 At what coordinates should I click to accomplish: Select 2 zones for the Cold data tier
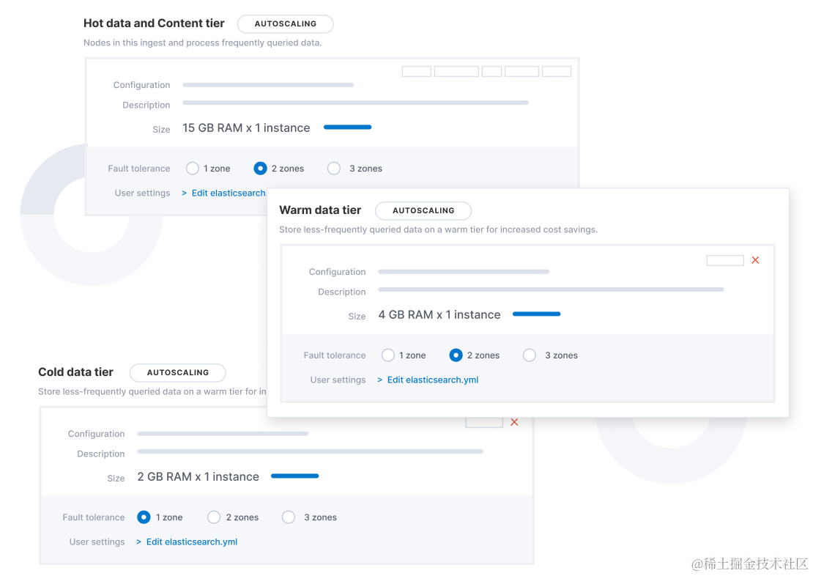click(213, 517)
